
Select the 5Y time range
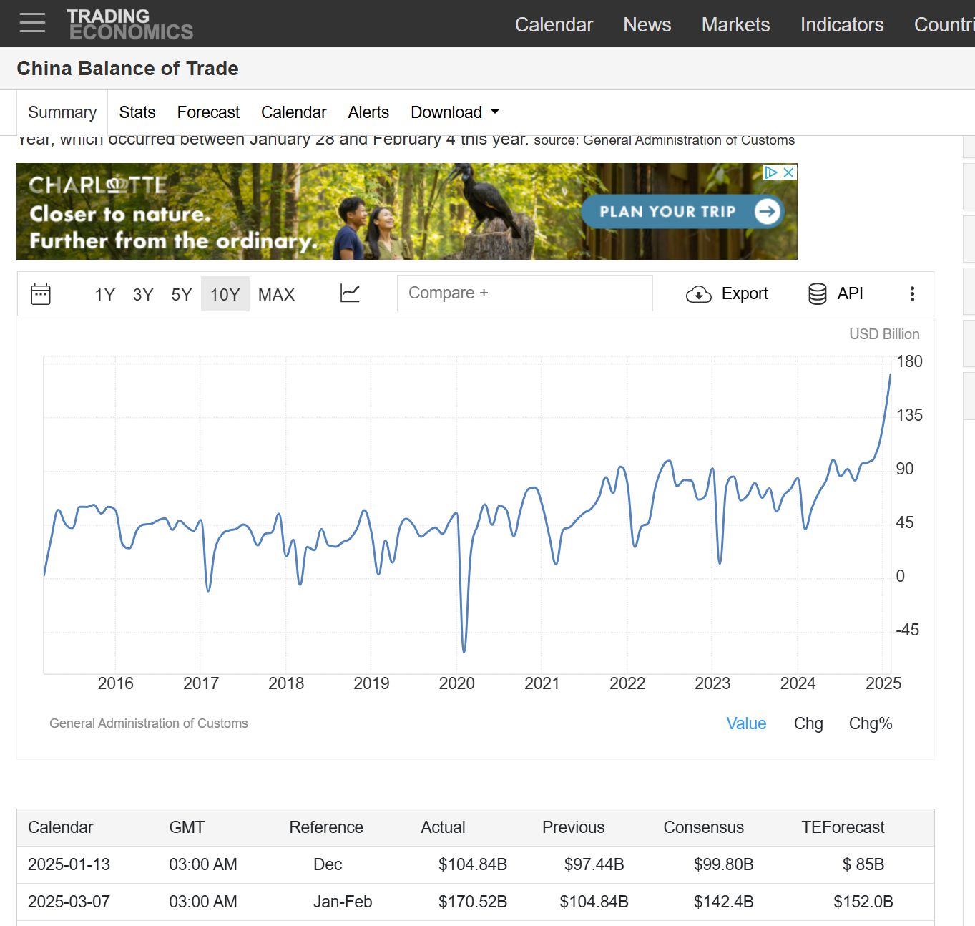[182, 294]
